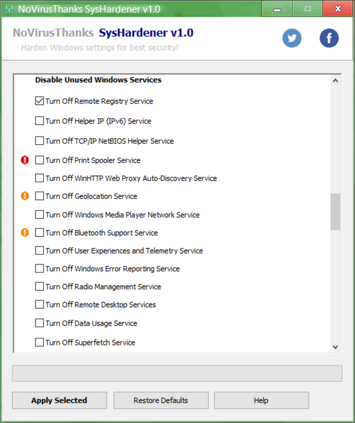Open the Help button
Viewport: 355px width, 423px height.
coord(261,401)
